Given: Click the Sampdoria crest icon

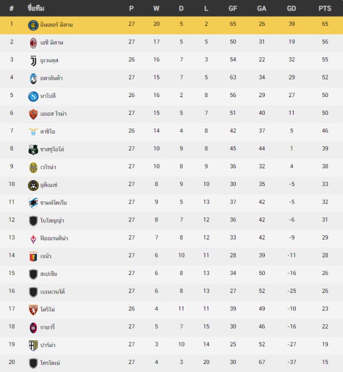Looking at the screenshot, I should [x=33, y=203].
